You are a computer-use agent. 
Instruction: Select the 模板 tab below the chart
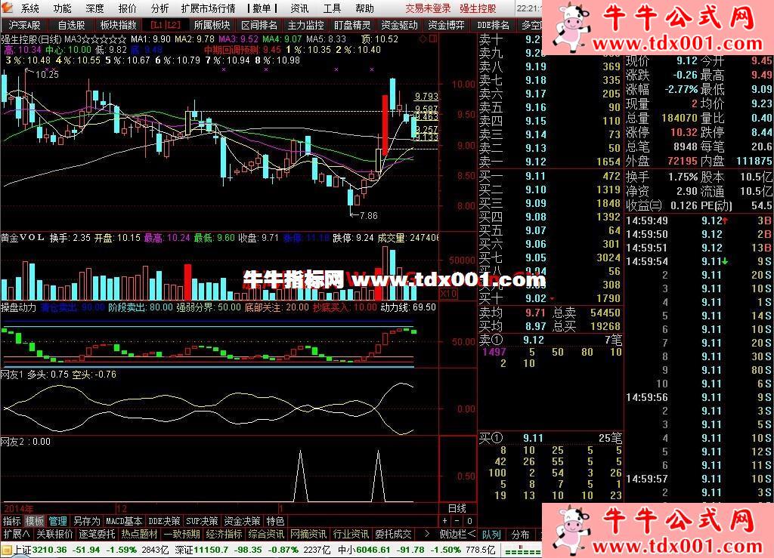[35, 521]
